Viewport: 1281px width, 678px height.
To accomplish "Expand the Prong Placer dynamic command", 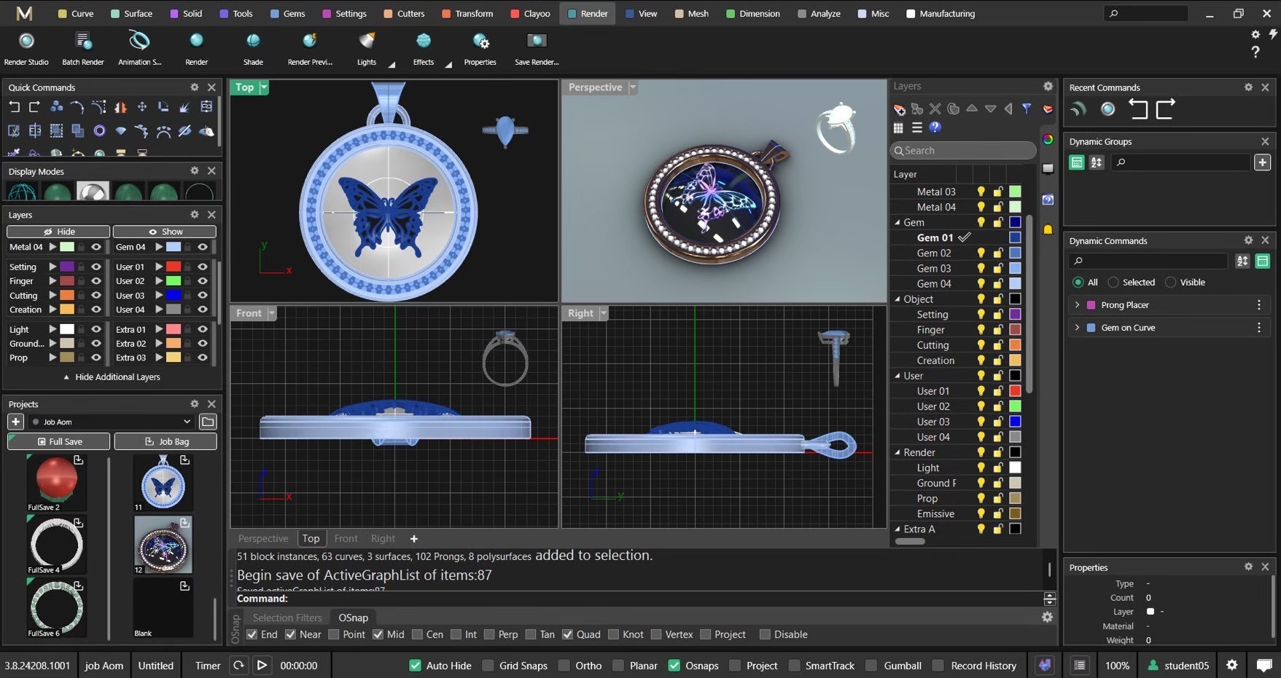I will tap(1078, 305).
